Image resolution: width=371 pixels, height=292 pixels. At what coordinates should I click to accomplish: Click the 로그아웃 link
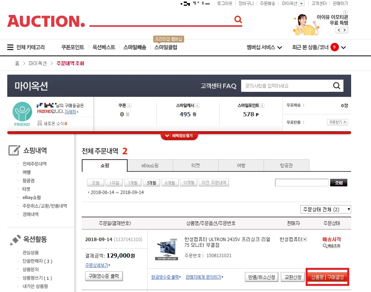click(x=225, y=3)
